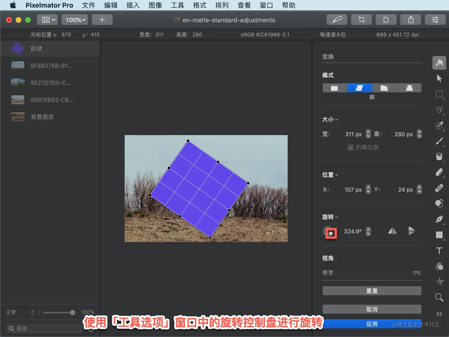Open the Share toolbar button
The height and width of the screenshot is (337, 449).
(411, 20)
